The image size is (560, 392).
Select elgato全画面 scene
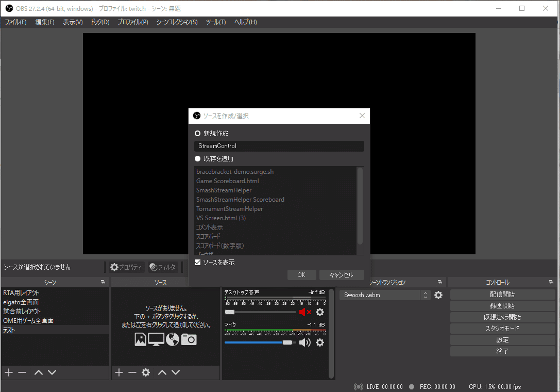tap(55, 302)
